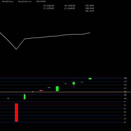Click the 825 price axis label
The width and height of the screenshot is (131, 131).
(125, 122)
